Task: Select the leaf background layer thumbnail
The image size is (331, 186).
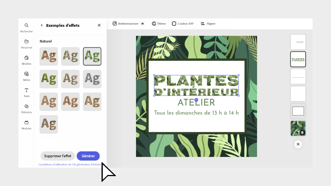Action: (x=298, y=128)
